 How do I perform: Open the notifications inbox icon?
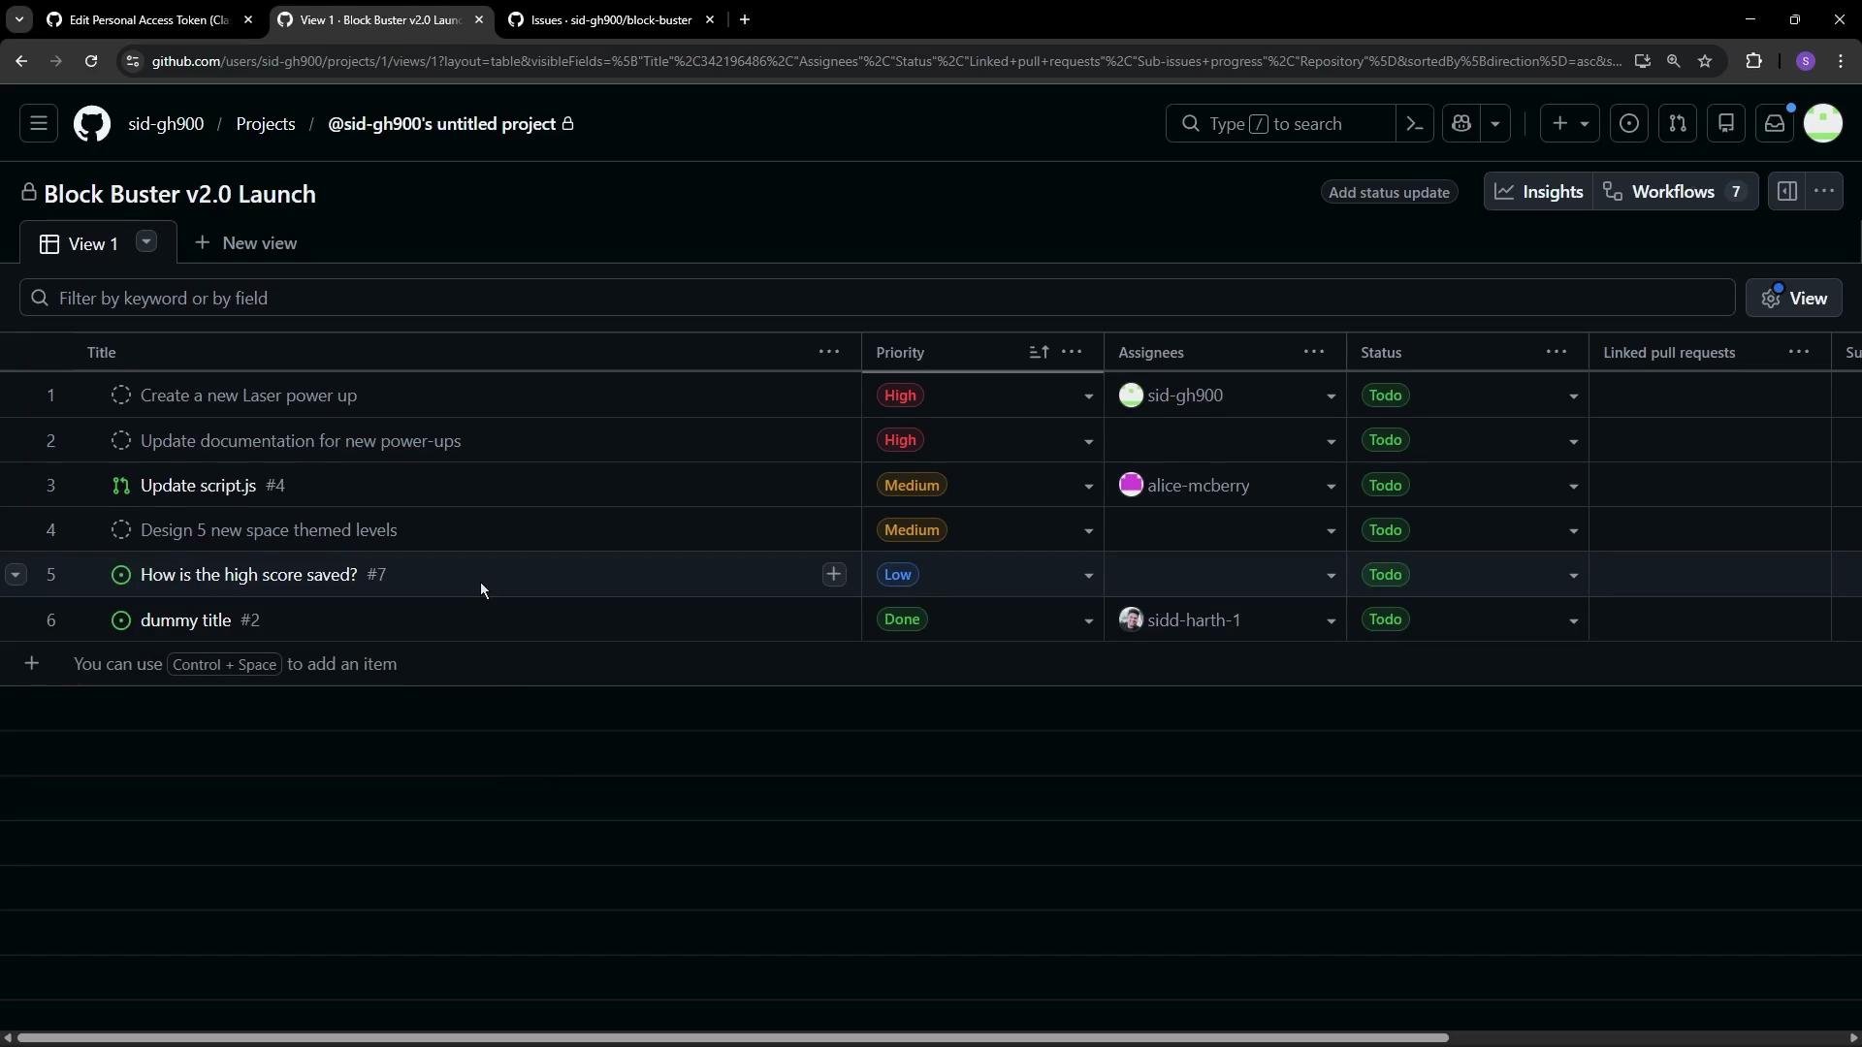point(1775,124)
